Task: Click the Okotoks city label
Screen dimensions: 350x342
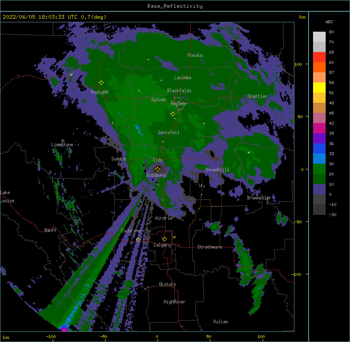Action: [x=167, y=284]
